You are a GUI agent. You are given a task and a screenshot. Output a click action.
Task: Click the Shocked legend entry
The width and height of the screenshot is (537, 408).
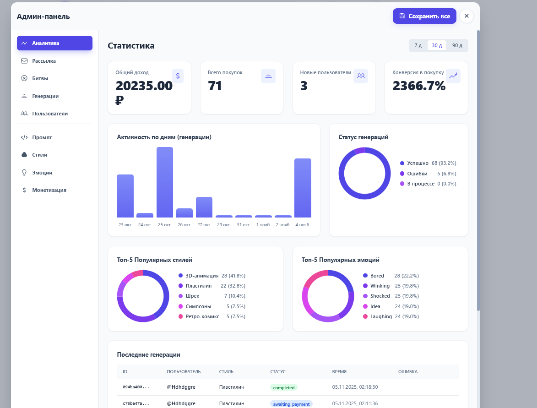tap(391, 296)
